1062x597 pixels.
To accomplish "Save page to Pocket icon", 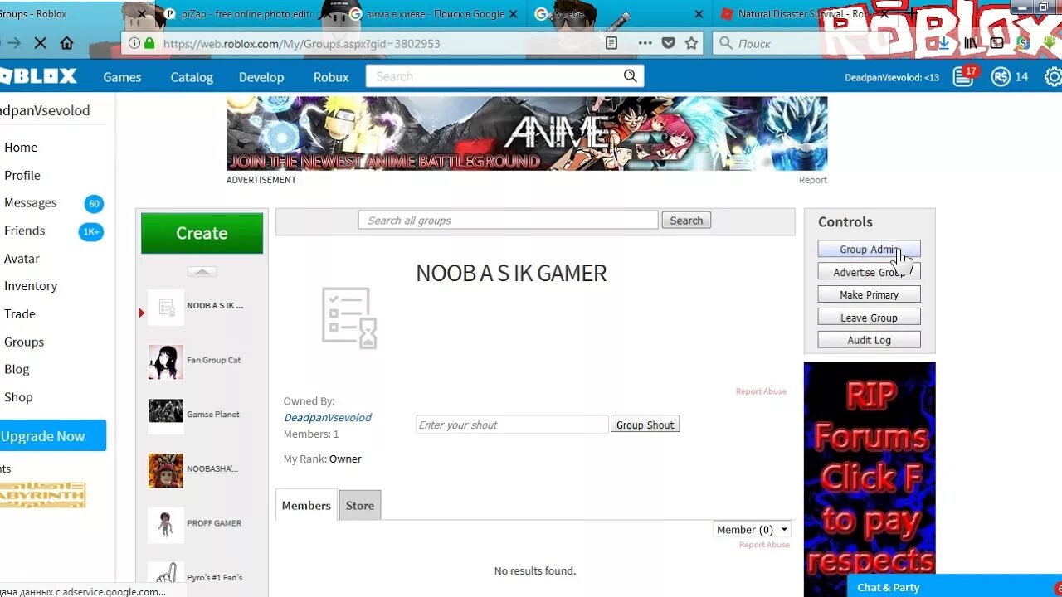I will (x=668, y=43).
